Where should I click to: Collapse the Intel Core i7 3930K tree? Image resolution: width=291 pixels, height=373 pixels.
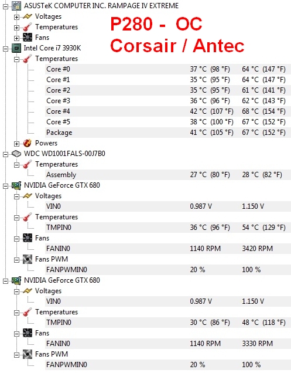5,49
